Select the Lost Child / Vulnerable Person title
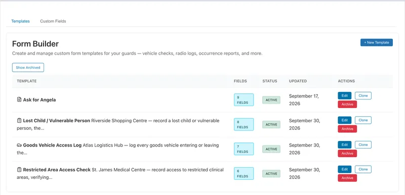 tap(57, 121)
